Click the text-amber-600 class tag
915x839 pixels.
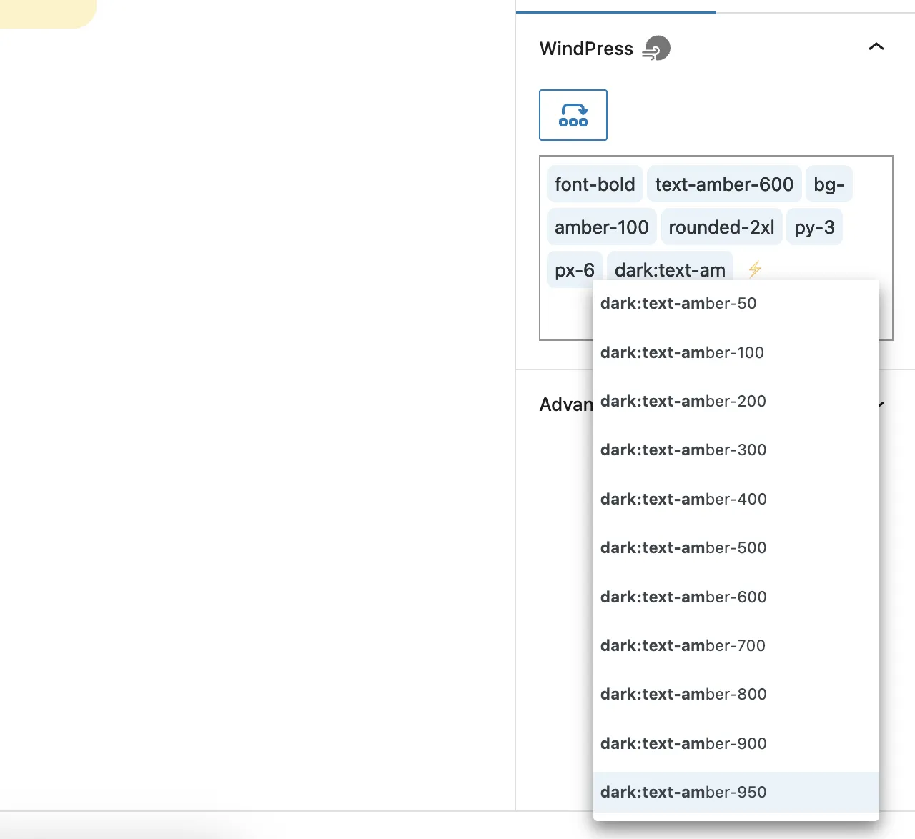[x=724, y=184]
